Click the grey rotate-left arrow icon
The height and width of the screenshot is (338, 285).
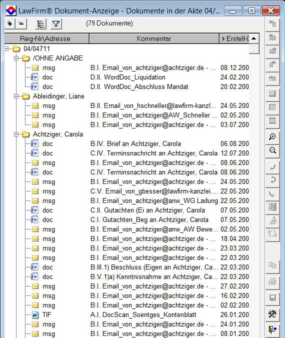[272, 167]
